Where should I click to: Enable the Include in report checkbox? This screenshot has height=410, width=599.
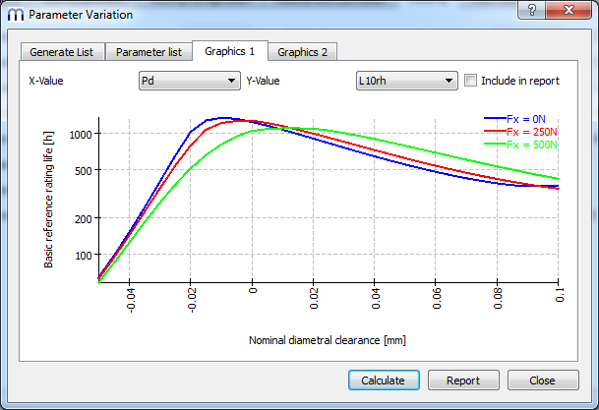click(470, 81)
